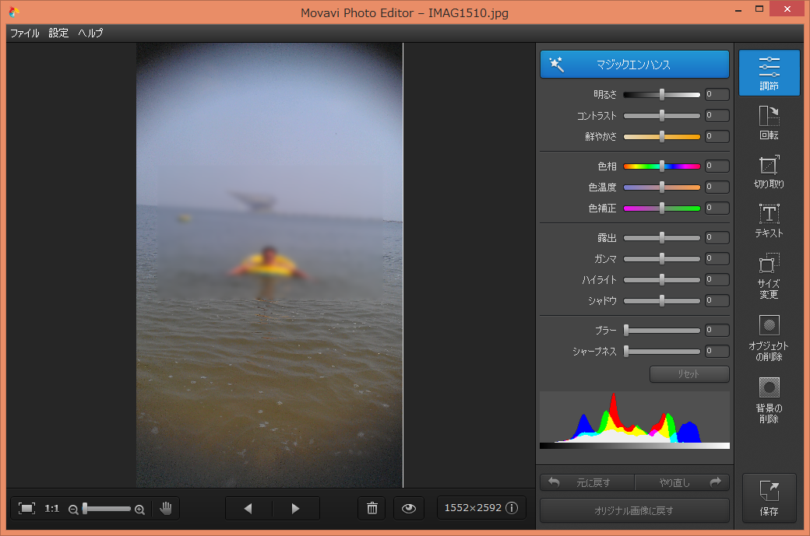The width and height of the screenshot is (810, 536).
Task: Click the シャープネス slider handle
Action: click(x=626, y=352)
